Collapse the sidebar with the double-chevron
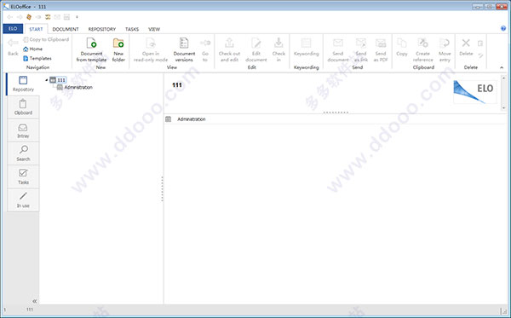 tap(35, 301)
